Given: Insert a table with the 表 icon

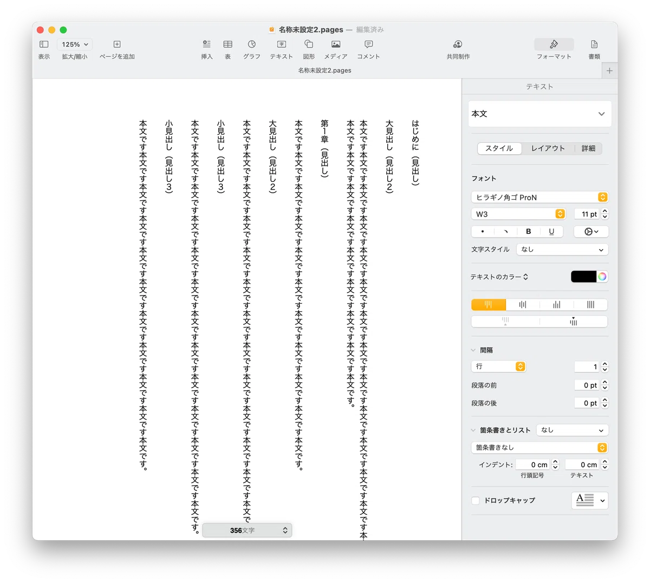Looking at the screenshot, I should pyautogui.click(x=228, y=44).
